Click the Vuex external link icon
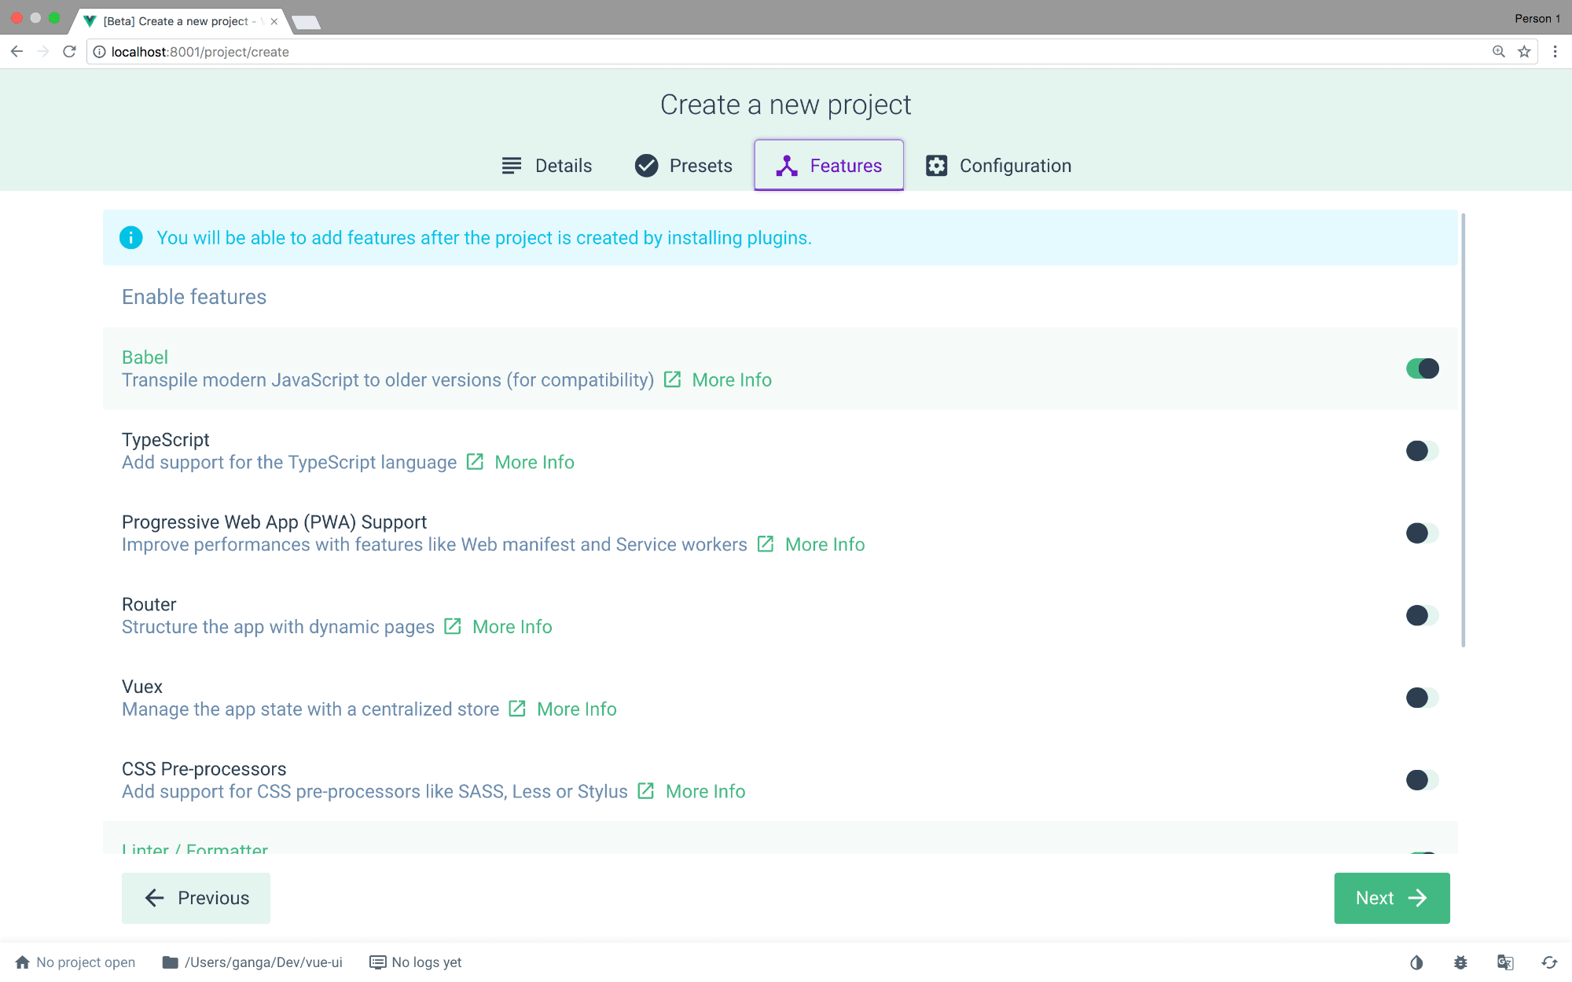Viewport: 1572px width, 982px height. pos(517,709)
